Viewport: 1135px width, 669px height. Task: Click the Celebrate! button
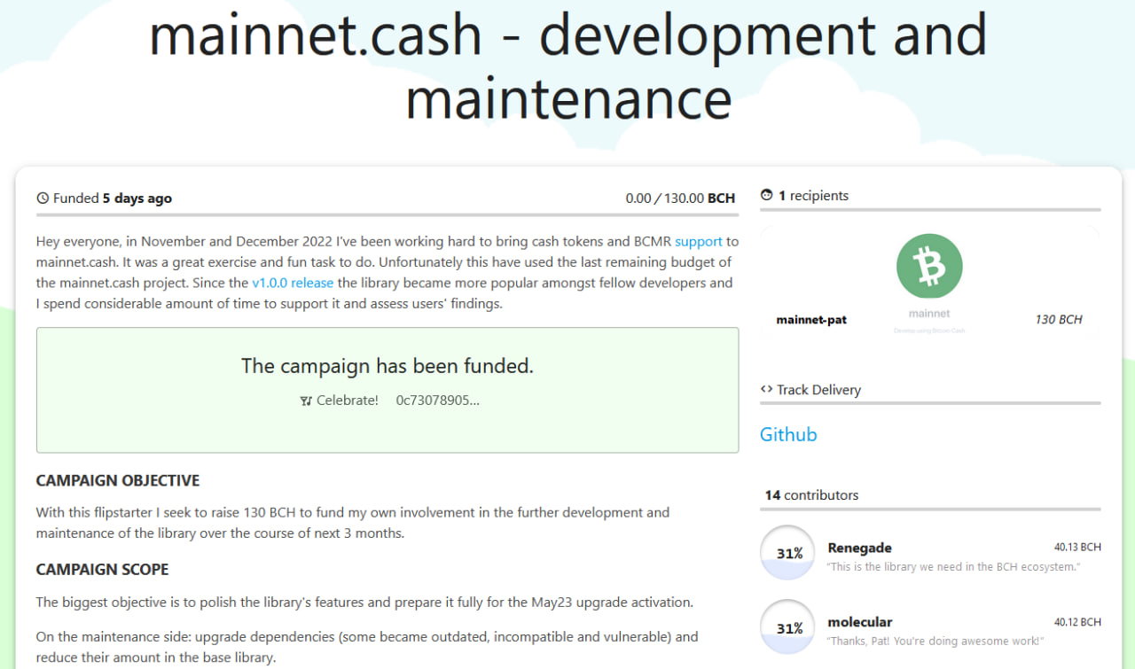[340, 401]
